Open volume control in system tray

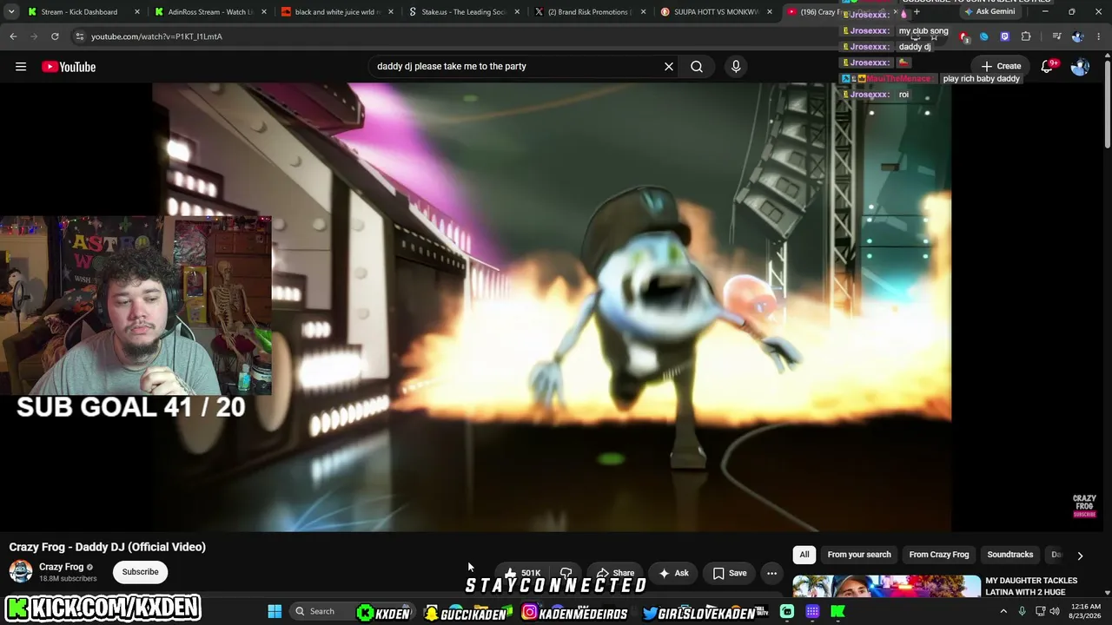click(1055, 611)
